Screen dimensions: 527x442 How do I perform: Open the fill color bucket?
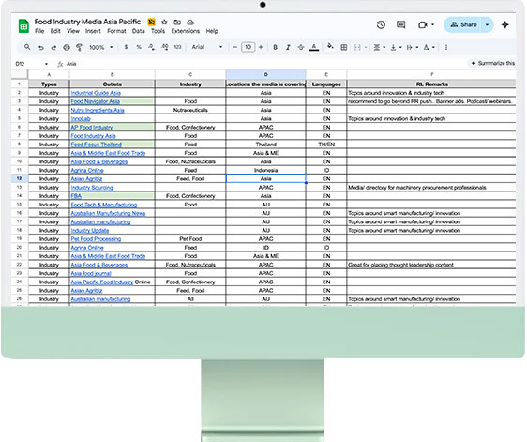point(330,46)
